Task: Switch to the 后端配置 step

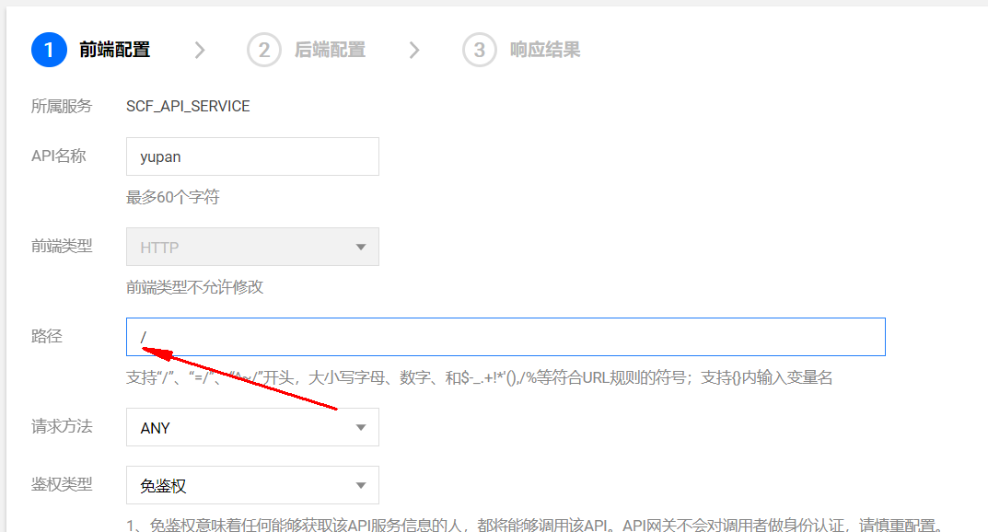Action: [330, 50]
